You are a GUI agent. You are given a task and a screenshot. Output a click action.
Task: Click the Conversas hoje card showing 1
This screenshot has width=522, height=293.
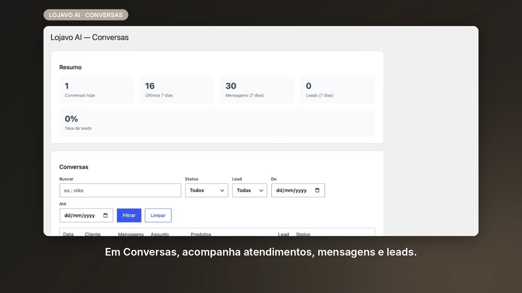point(97,90)
